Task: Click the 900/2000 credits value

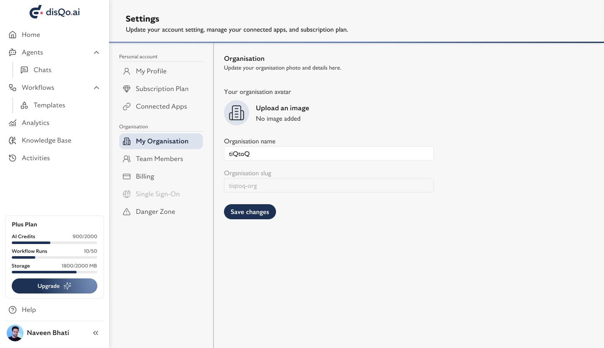Action: (x=85, y=236)
